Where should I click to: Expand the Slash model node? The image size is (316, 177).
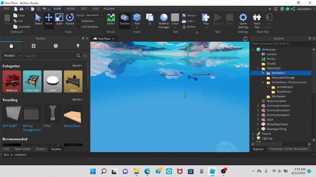click(x=258, y=119)
